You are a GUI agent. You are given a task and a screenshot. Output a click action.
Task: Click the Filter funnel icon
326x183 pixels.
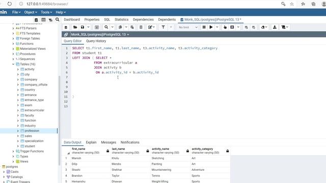(x=163, y=27)
